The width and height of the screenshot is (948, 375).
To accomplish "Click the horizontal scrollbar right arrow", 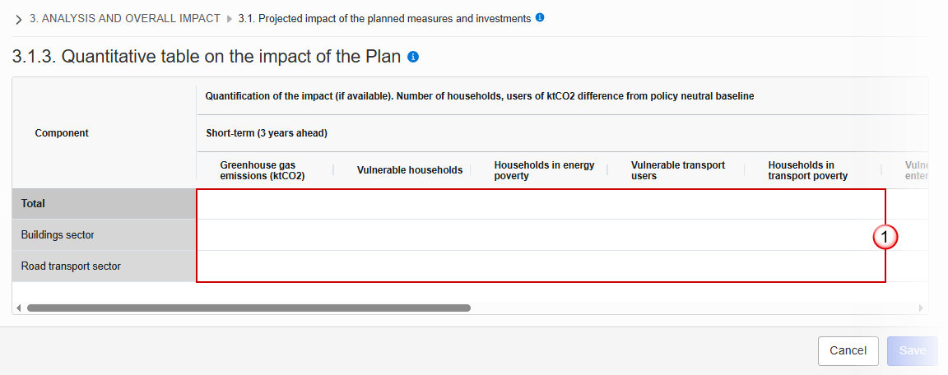I will 921,308.
